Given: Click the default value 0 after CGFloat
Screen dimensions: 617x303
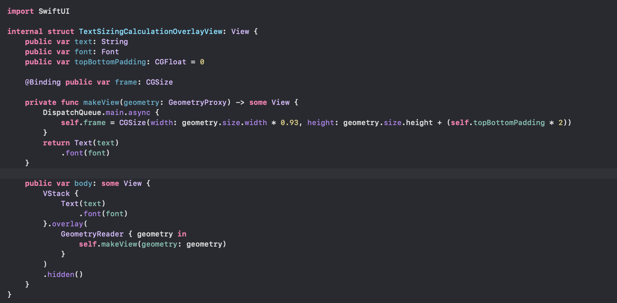Looking at the screenshot, I should [x=202, y=62].
